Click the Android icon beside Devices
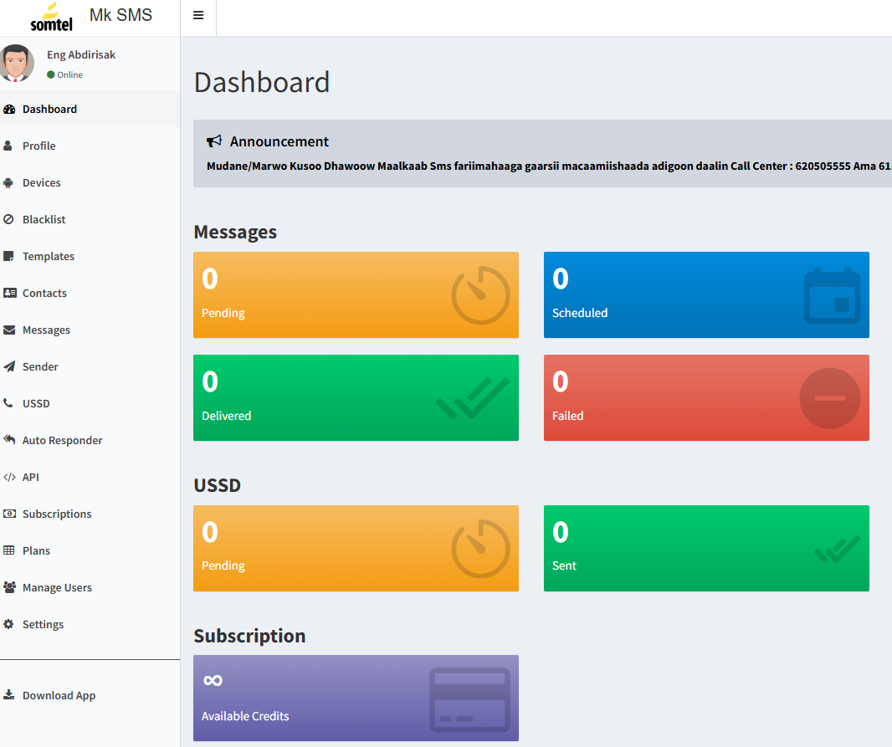Screen dimensions: 892x747 point(9,182)
